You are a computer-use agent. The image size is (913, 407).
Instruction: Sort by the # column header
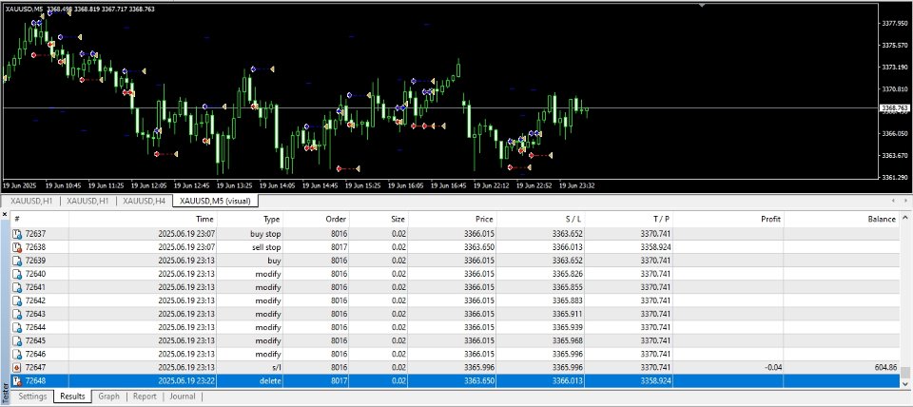[40, 220]
